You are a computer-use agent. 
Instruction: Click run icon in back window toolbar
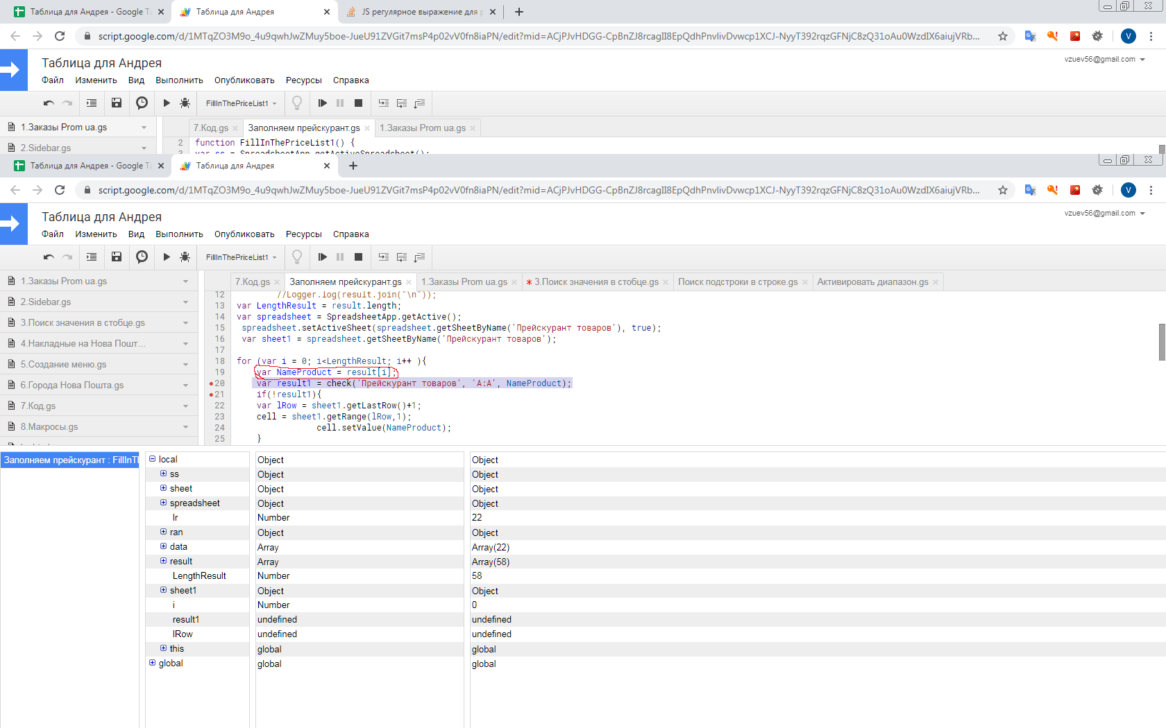pos(167,103)
